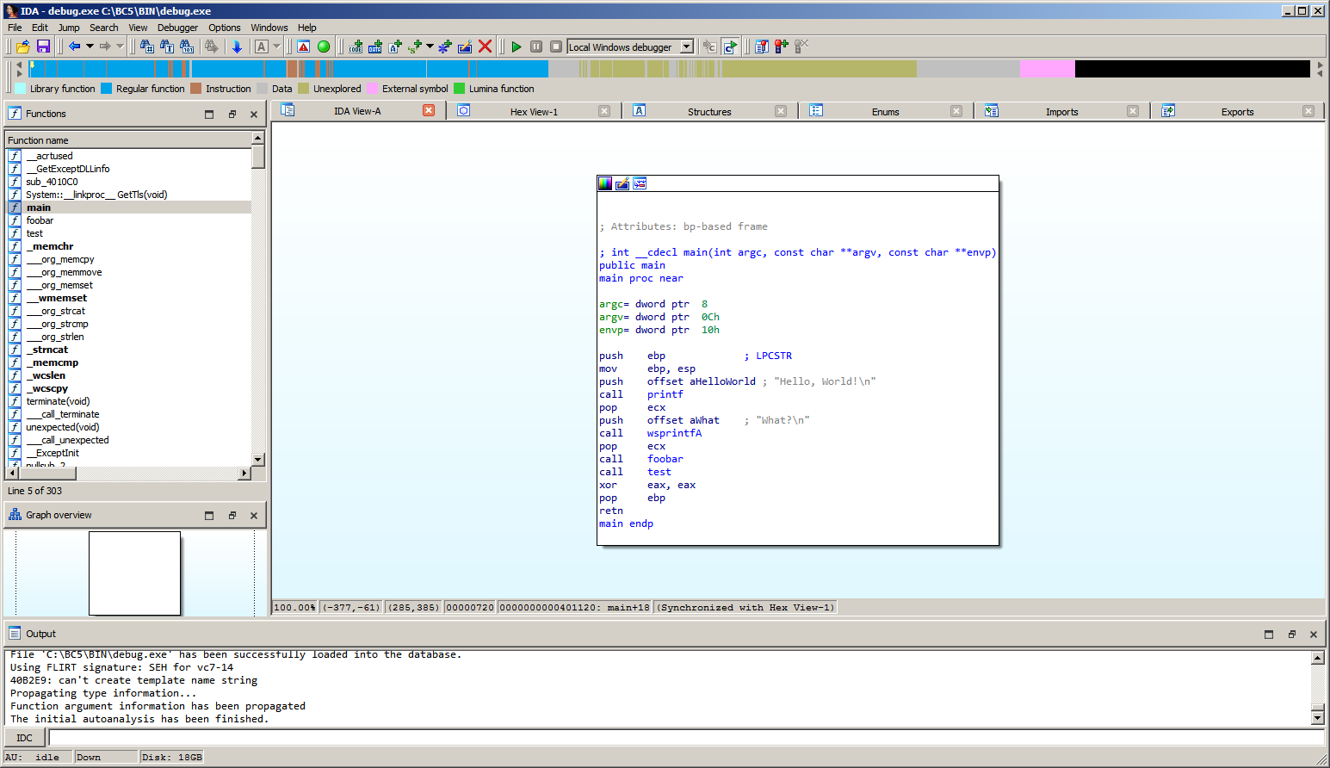
Task: Click the stop process square button
Action: point(556,46)
